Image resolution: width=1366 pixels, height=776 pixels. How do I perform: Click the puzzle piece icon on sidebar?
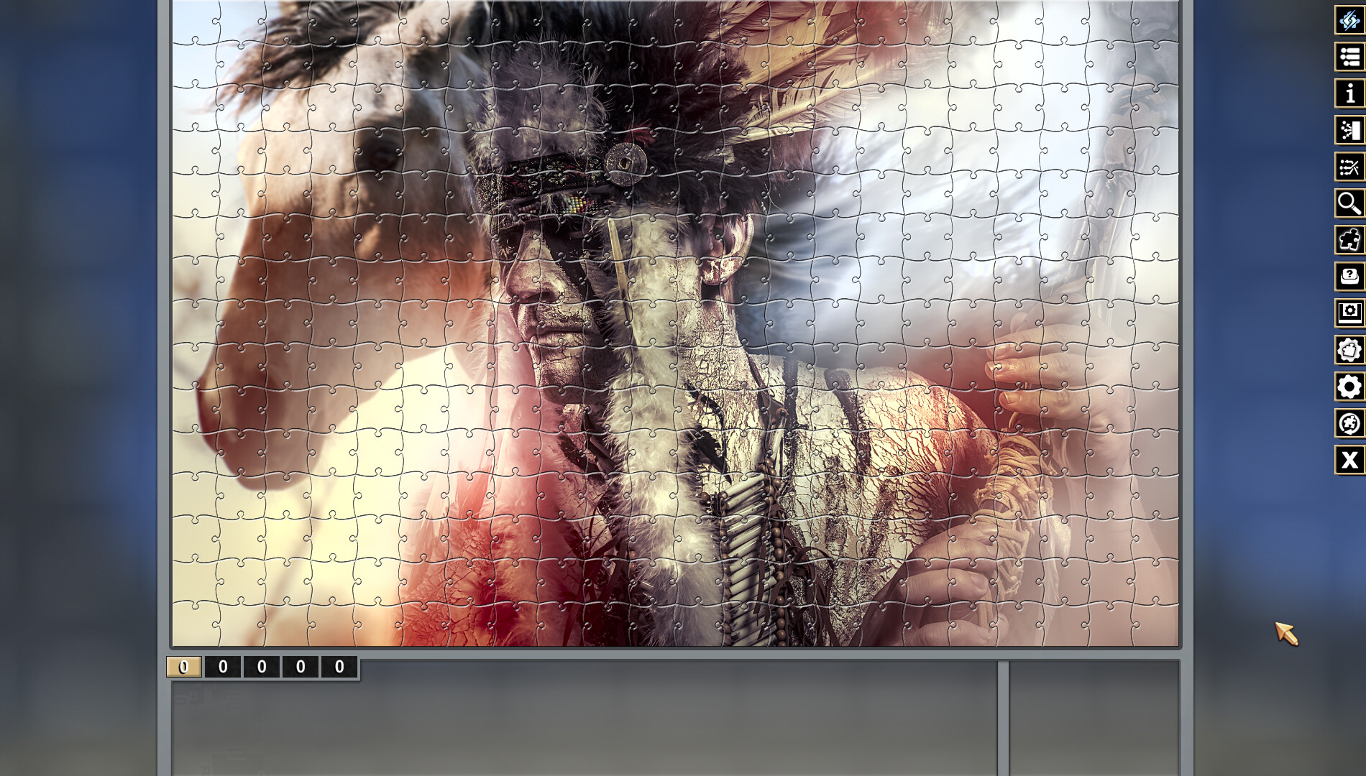pos(1350,239)
